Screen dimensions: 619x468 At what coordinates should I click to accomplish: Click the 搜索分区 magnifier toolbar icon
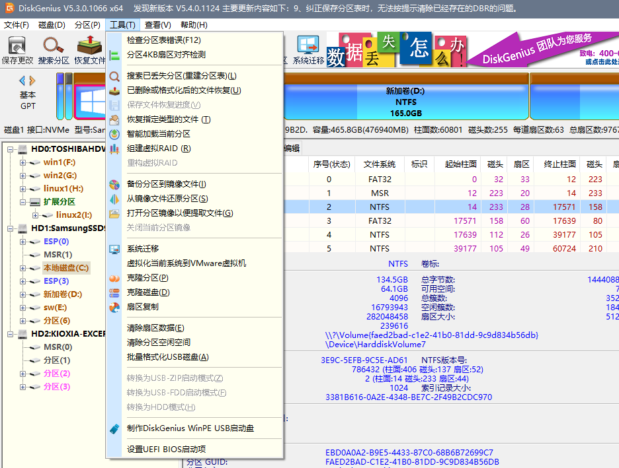coord(54,50)
